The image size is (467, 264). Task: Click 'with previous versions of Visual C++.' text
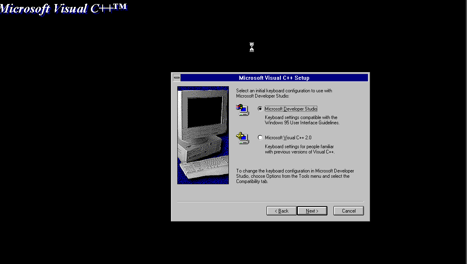[x=299, y=152]
